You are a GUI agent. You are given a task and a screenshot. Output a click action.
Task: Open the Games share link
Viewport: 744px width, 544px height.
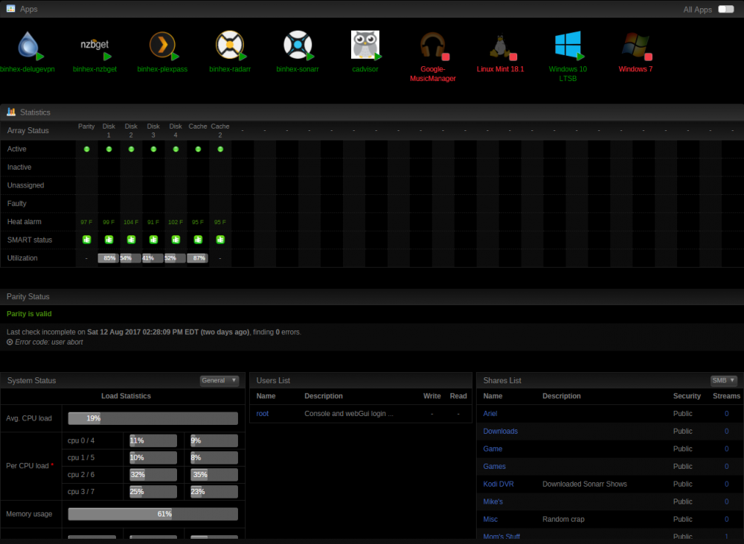(494, 466)
